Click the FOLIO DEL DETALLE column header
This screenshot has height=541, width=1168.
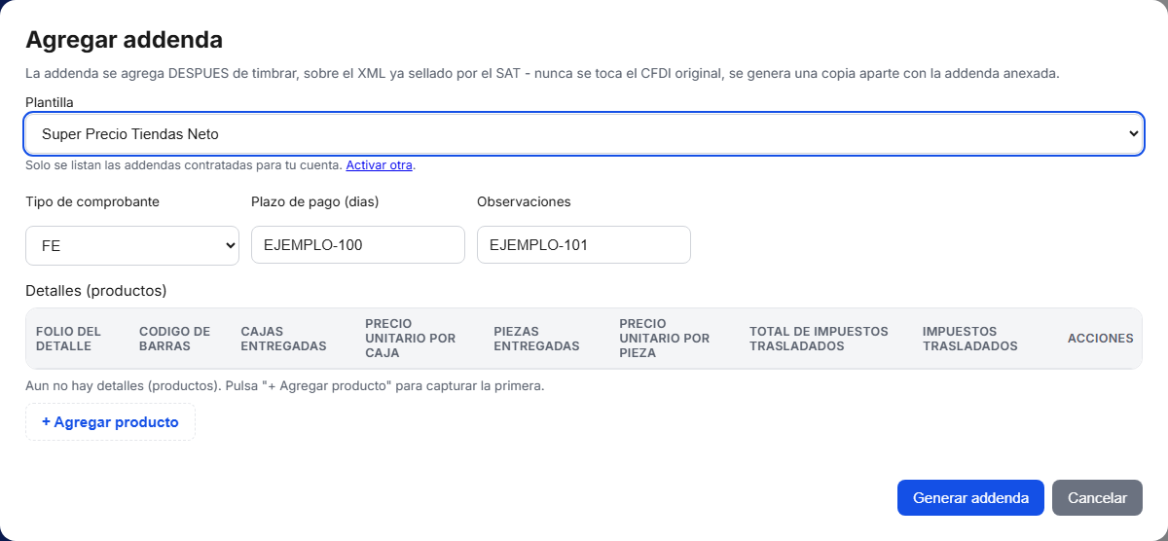coord(68,339)
